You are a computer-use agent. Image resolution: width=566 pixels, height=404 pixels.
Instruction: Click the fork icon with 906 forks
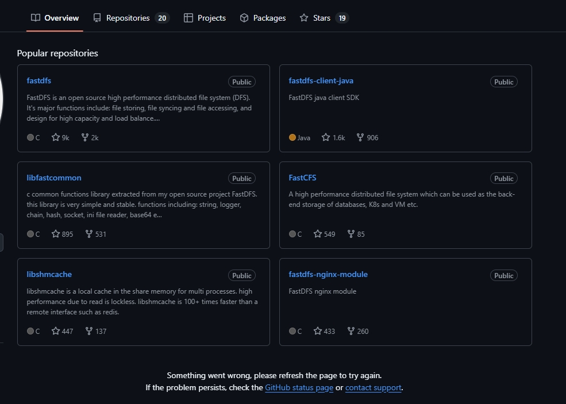[x=360, y=137]
